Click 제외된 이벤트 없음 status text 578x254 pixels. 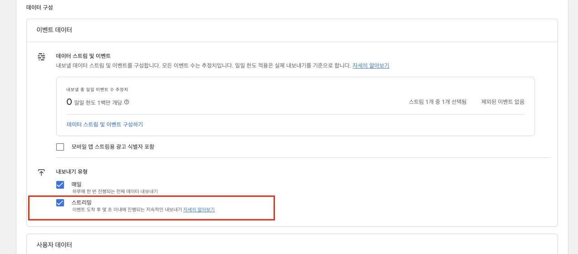click(503, 102)
